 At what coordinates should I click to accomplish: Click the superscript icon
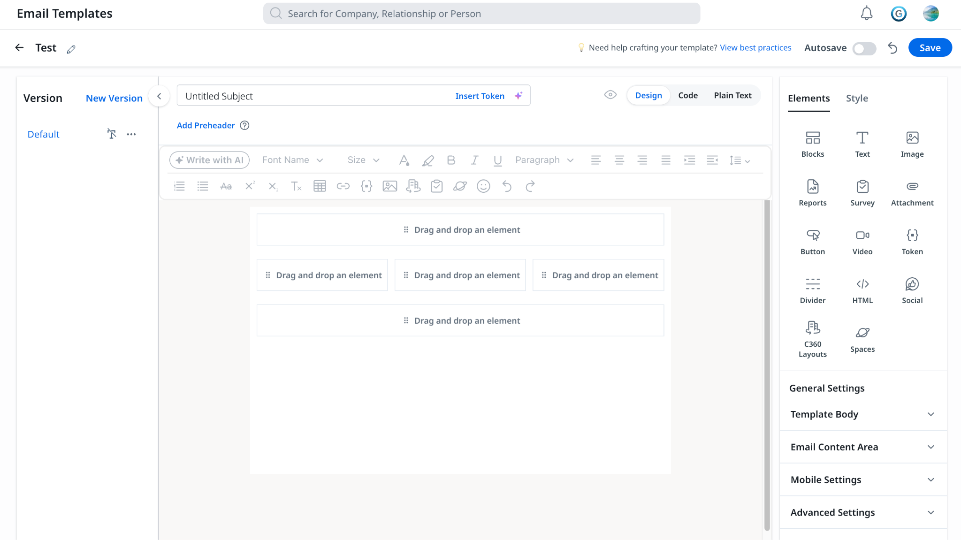[x=250, y=186]
